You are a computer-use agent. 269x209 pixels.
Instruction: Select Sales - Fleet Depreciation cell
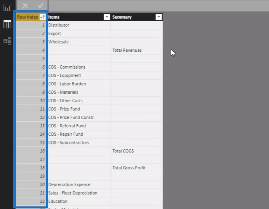point(79,193)
